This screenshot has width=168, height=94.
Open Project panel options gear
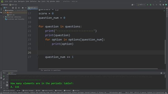click(23, 8)
